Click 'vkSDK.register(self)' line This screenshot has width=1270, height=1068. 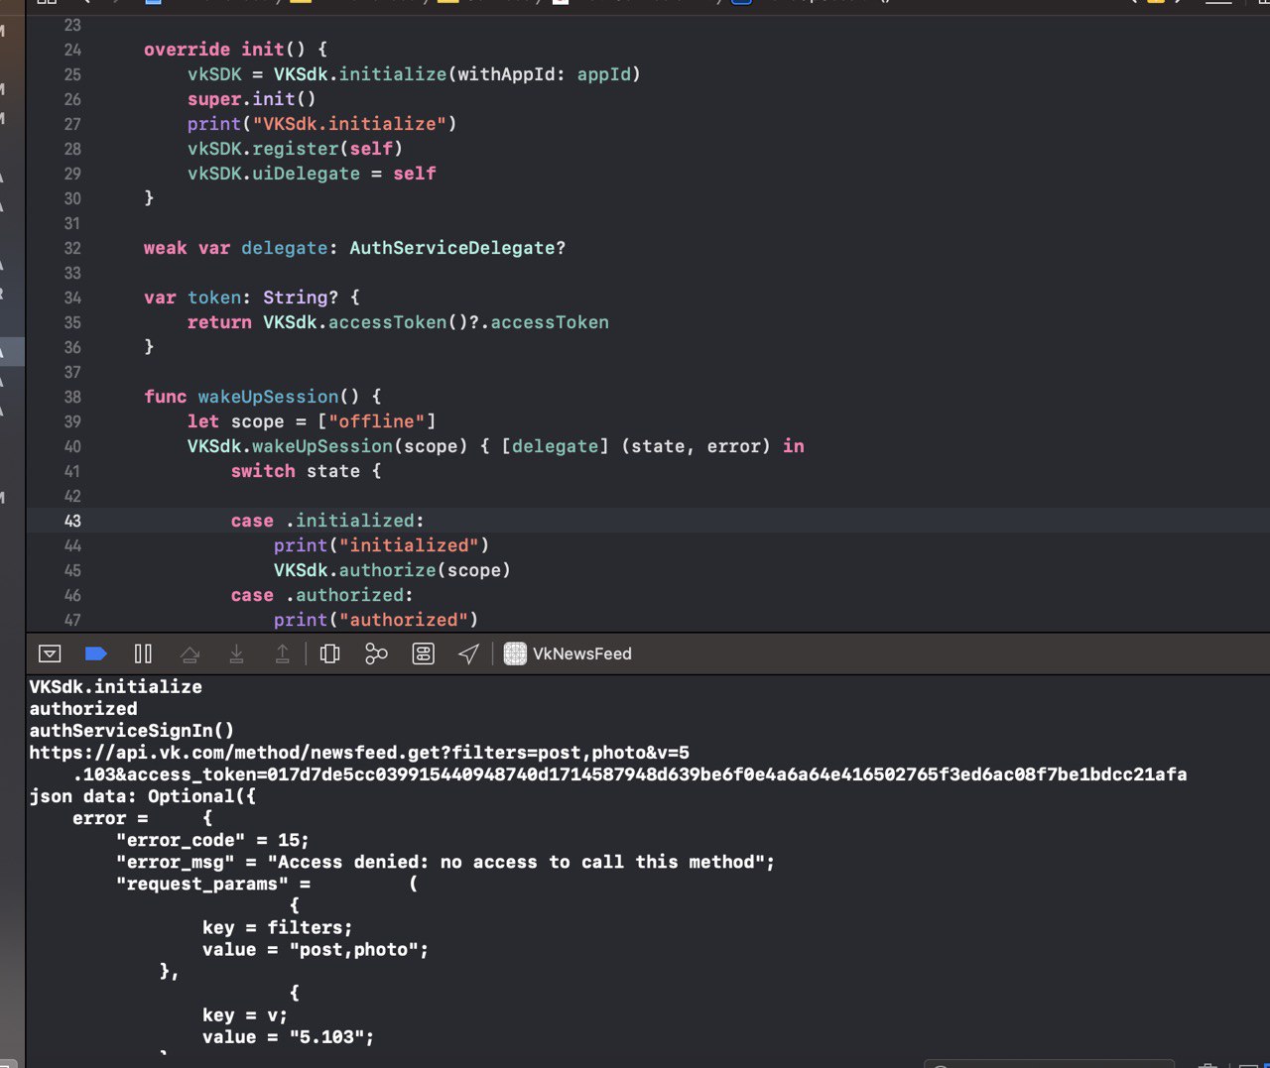pyautogui.click(x=295, y=149)
